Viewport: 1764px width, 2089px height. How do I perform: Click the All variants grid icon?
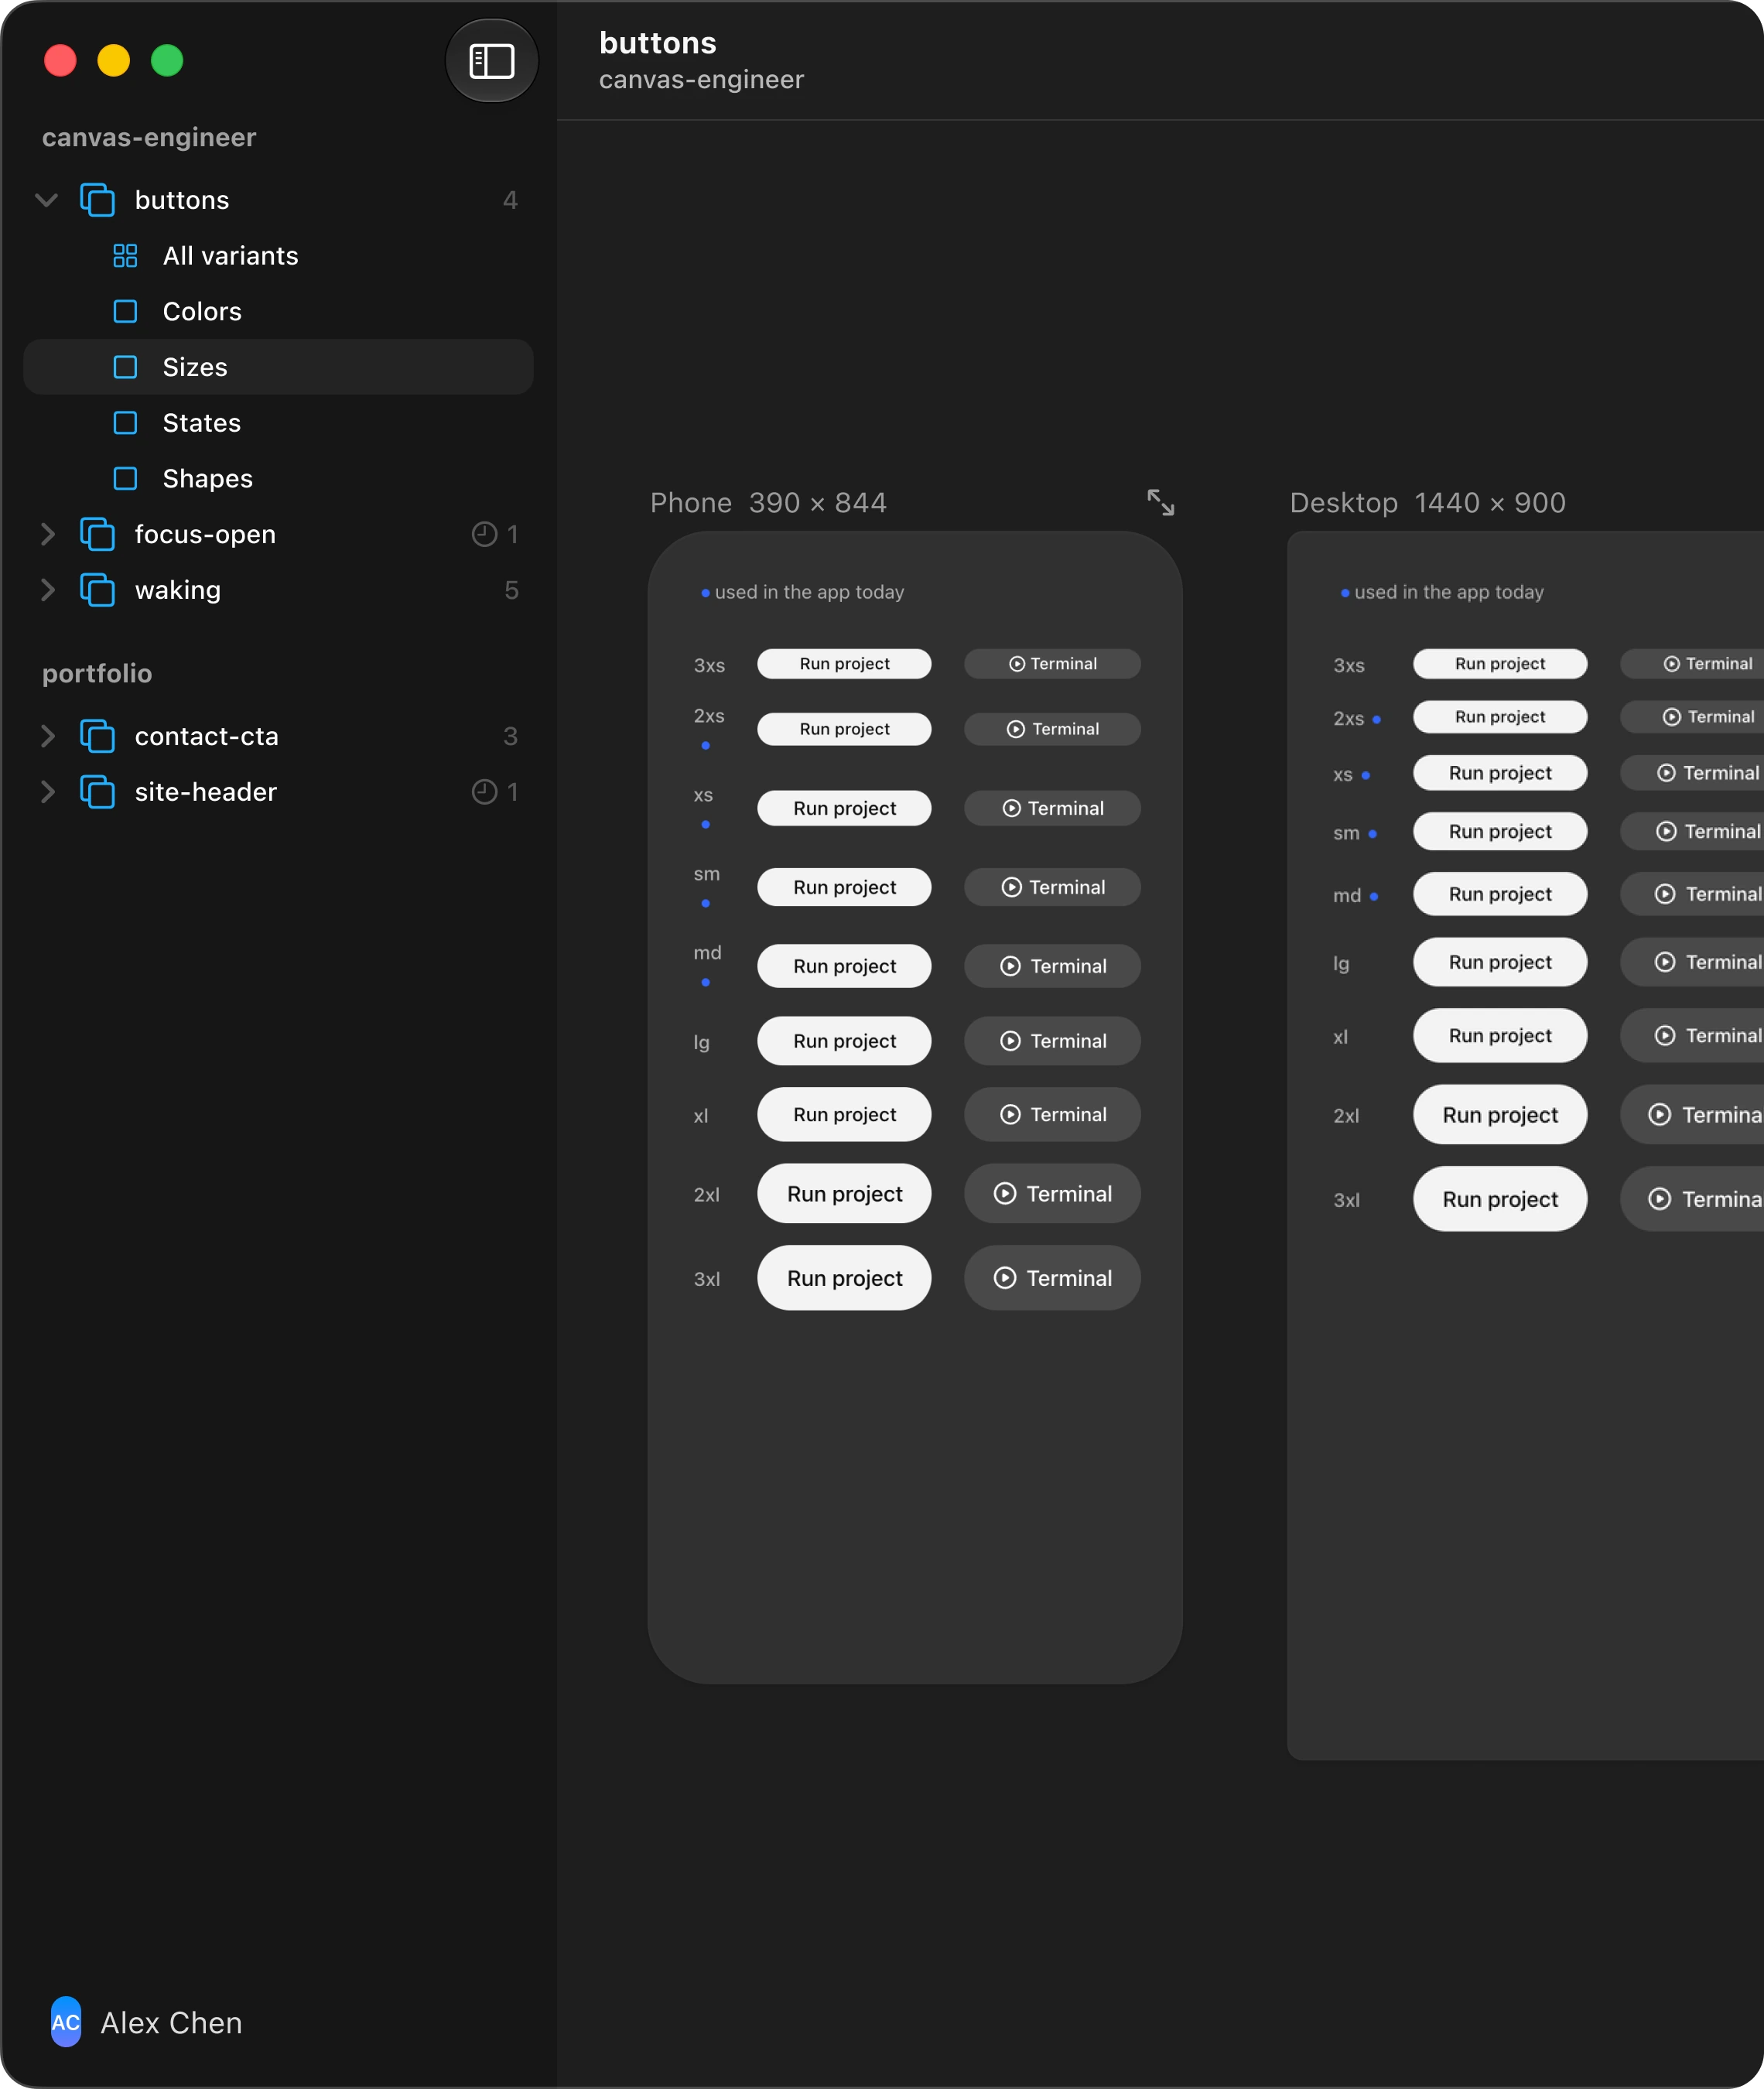coord(125,256)
